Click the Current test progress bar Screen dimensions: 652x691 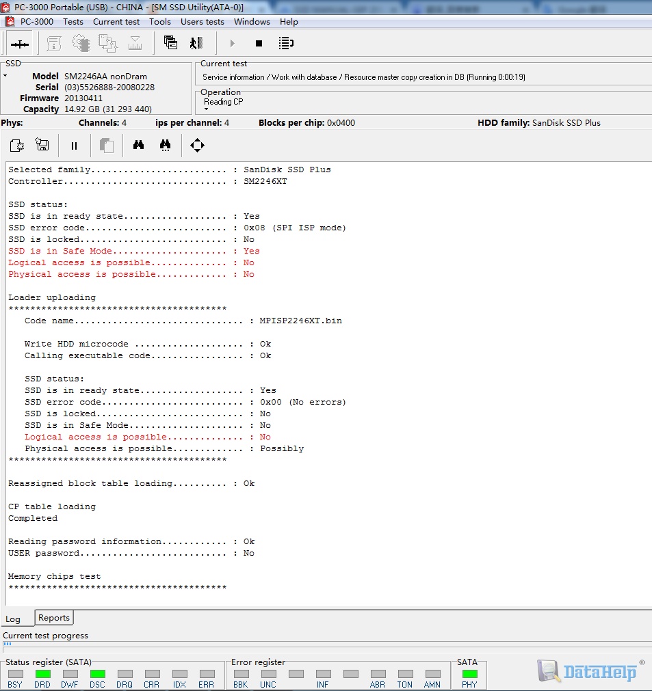click(x=326, y=645)
